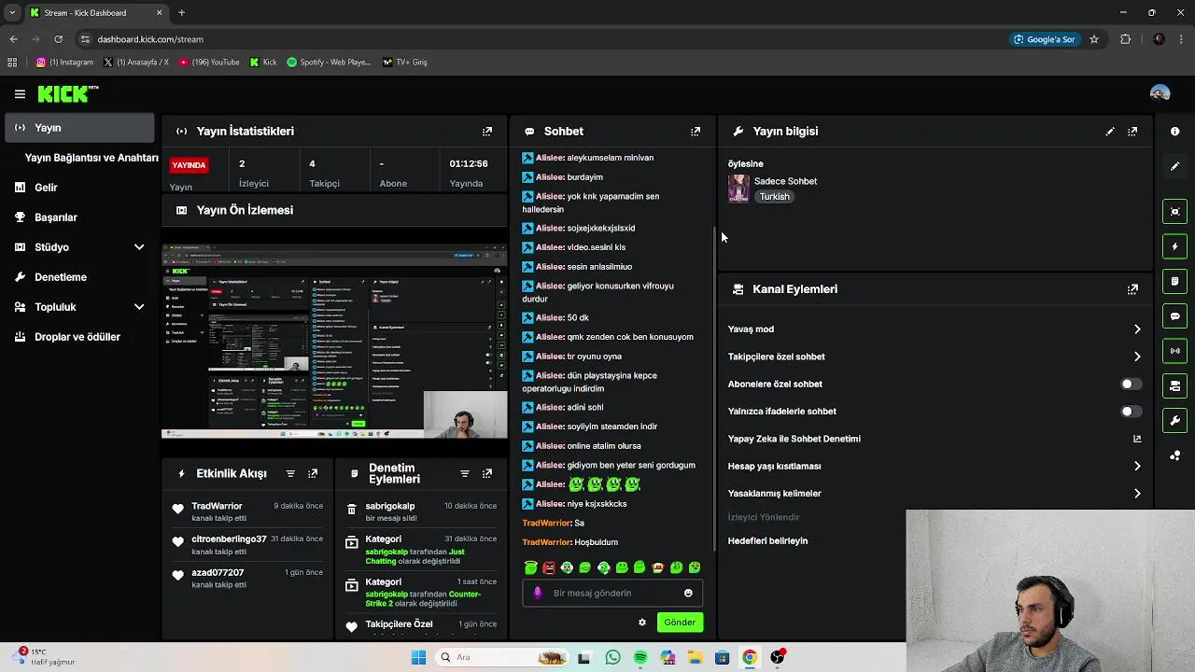Open Spotify from the Windows taskbar
1195x672 pixels.
click(x=640, y=658)
